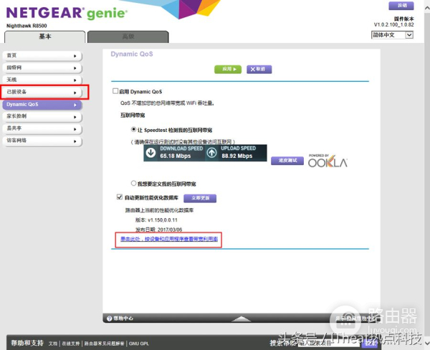This screenshot has width=430, height=350.
Task: Click the help center question mark icon
Action: tap(109, 318)
